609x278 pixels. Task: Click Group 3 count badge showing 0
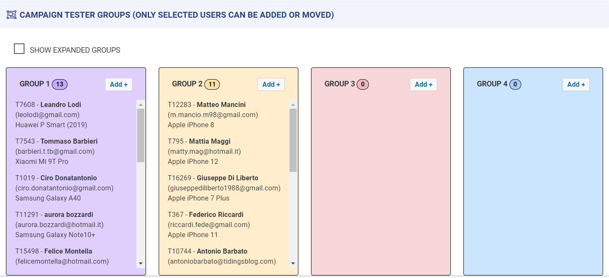point(363,84)
